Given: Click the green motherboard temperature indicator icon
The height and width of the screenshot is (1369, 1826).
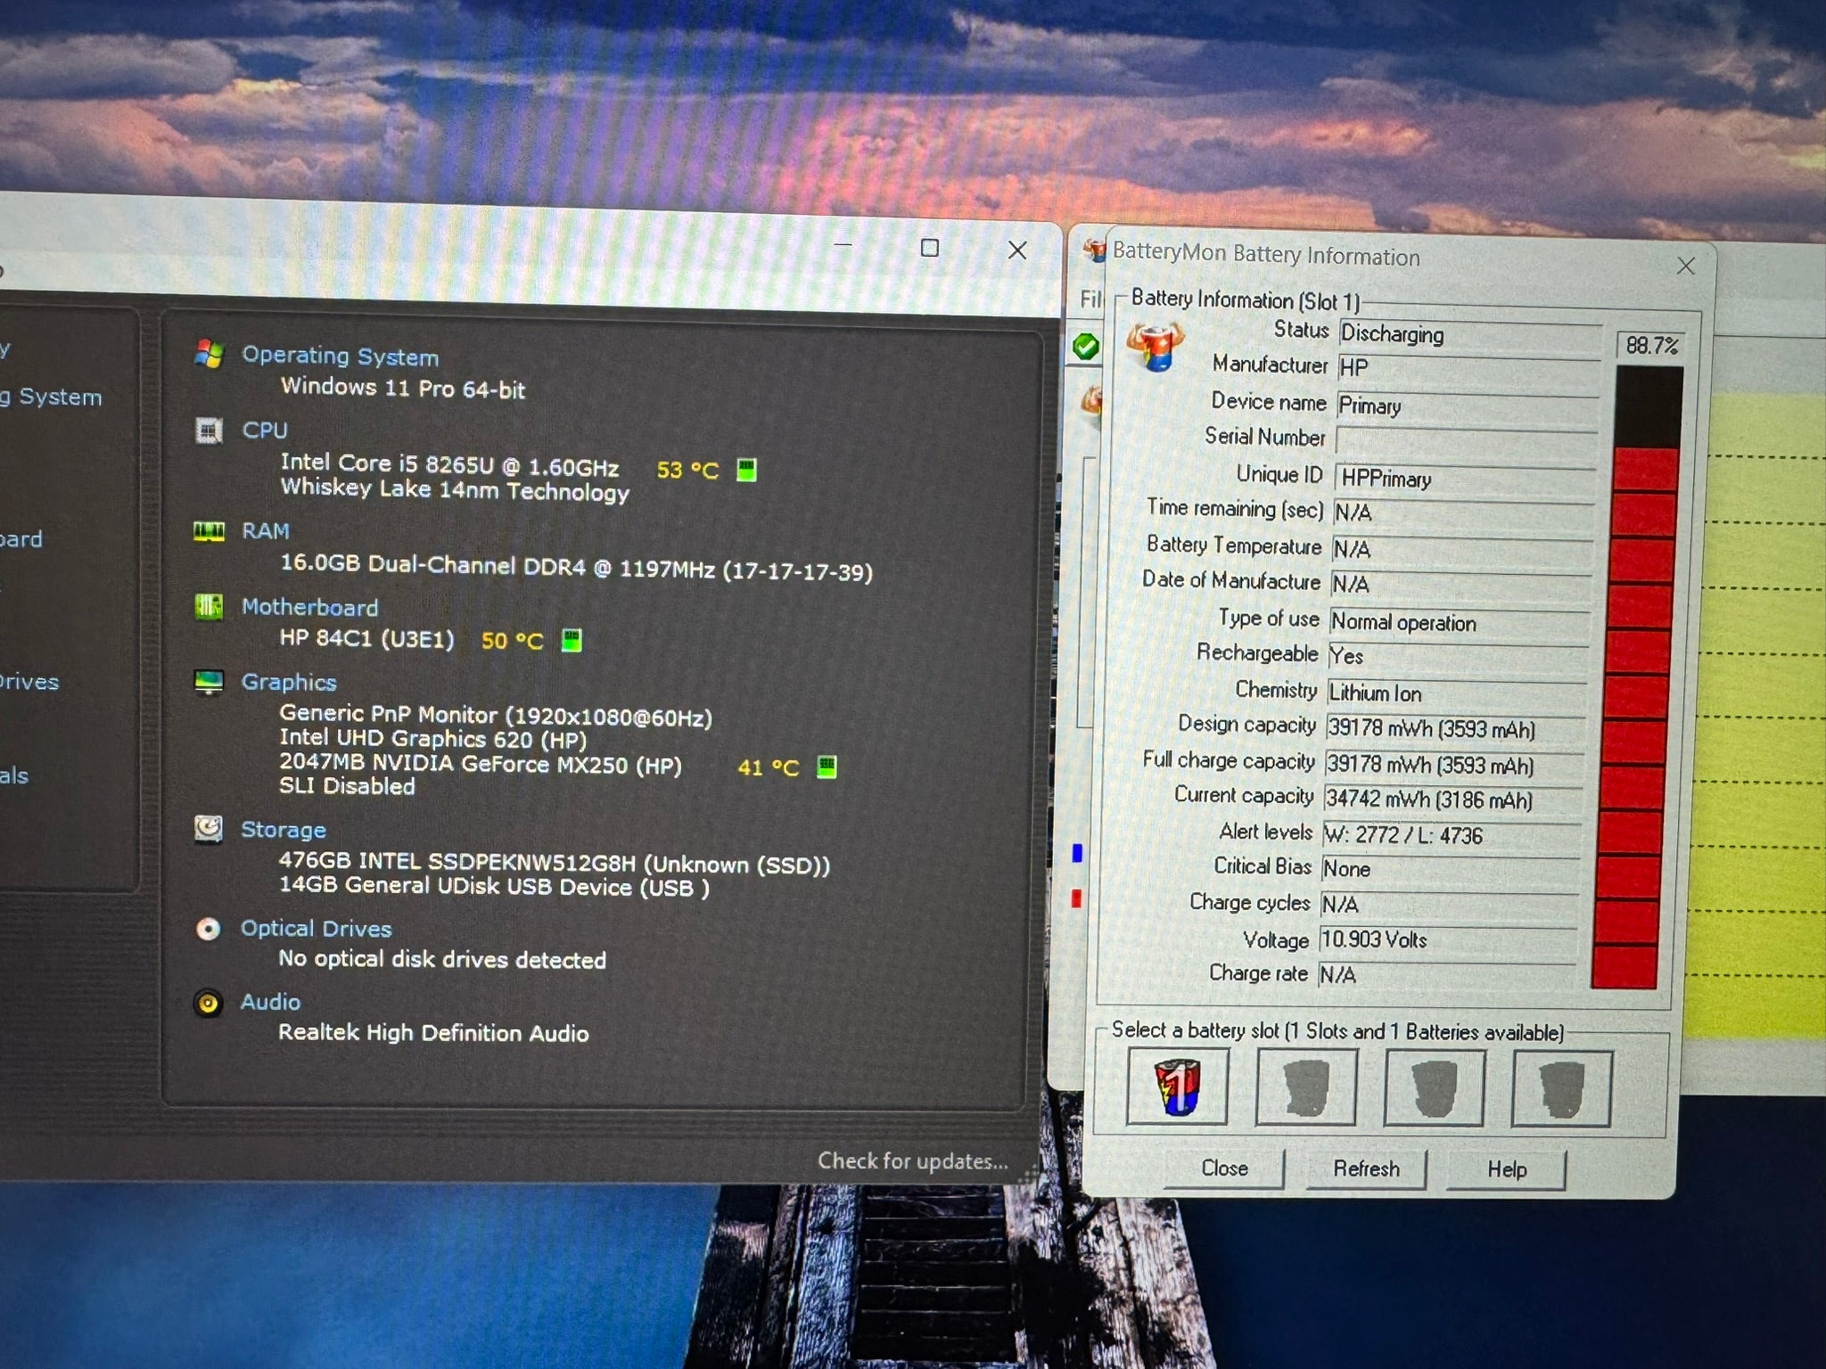Looking at the screenshot, I should tap(572, 640).
